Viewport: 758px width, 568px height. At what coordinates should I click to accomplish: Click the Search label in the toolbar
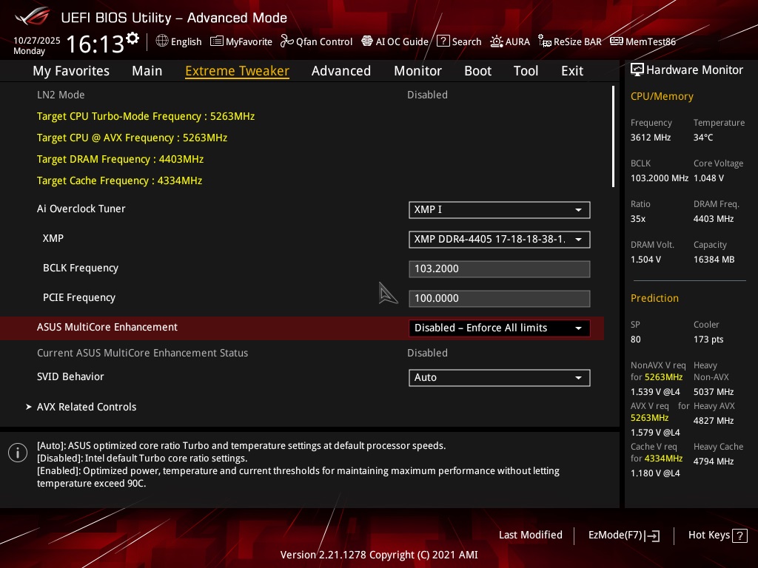coord(466,41)
